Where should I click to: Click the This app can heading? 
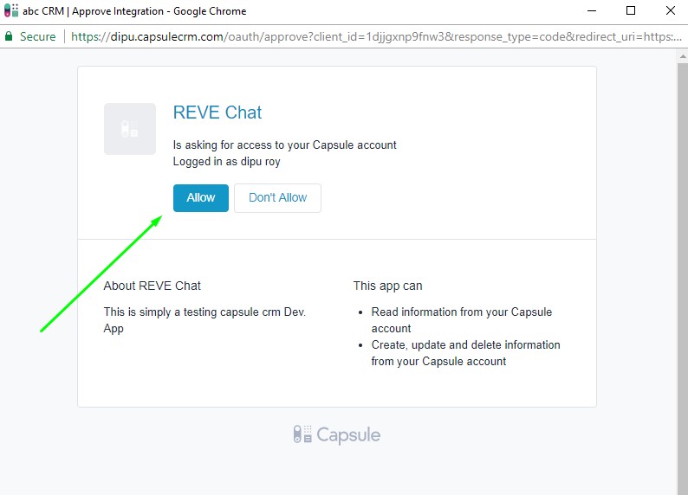387,286
